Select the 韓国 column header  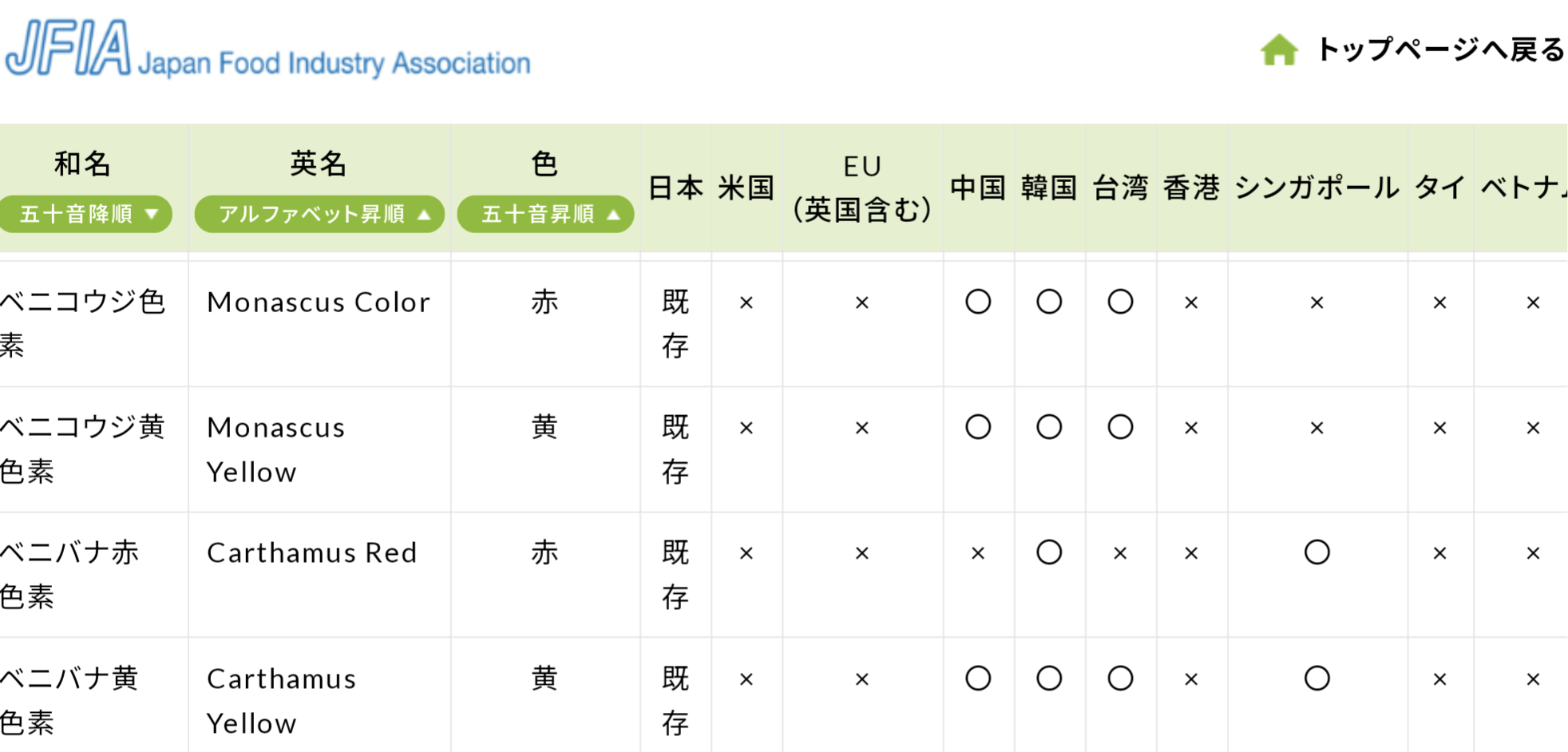[x=1049, y=188]
